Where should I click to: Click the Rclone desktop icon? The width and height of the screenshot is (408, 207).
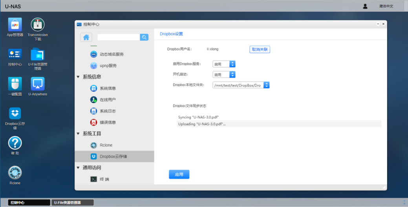click(15, 173)
